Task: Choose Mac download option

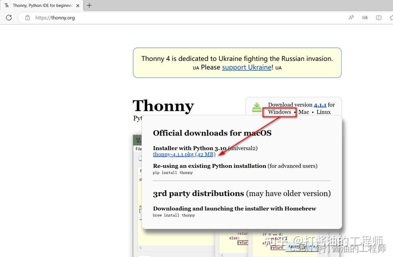Action: [304, 112]
